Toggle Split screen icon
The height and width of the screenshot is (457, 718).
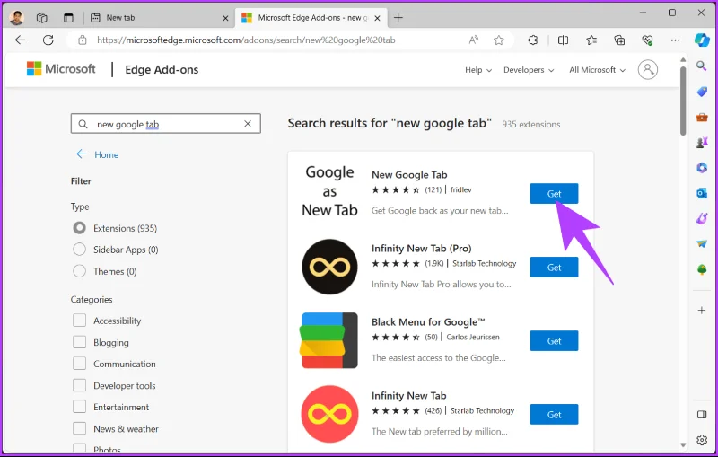point(564,40)
